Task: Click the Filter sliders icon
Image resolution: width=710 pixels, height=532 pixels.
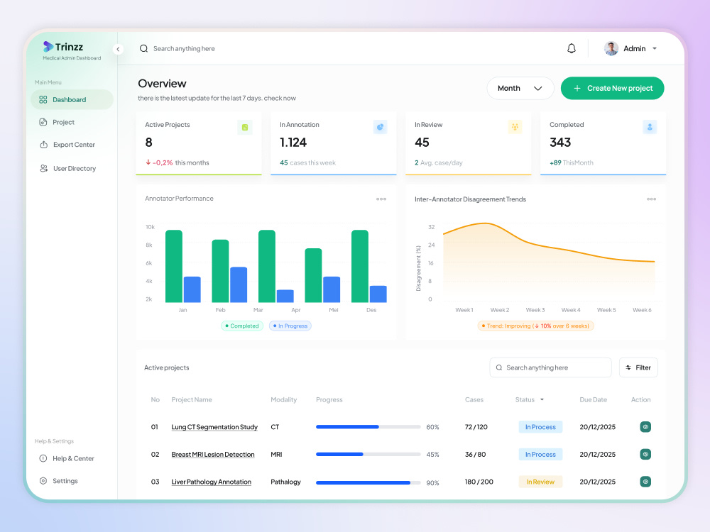Action: (x=628, y=367)
